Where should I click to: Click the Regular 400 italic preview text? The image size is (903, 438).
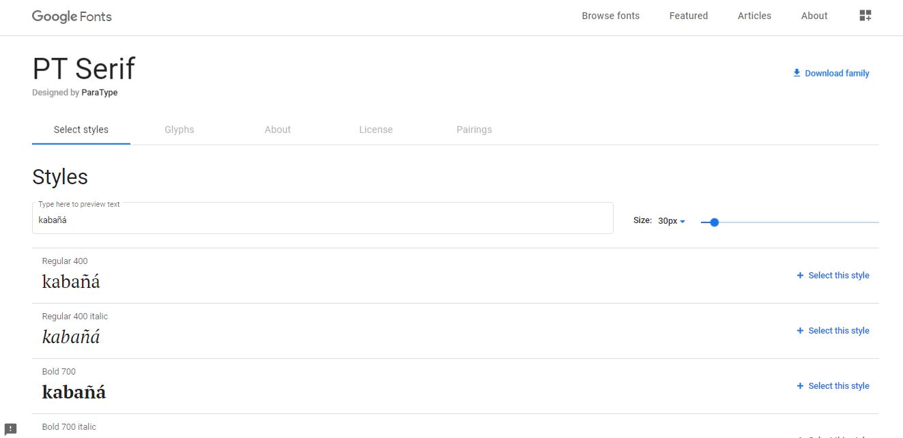(71, 336)
